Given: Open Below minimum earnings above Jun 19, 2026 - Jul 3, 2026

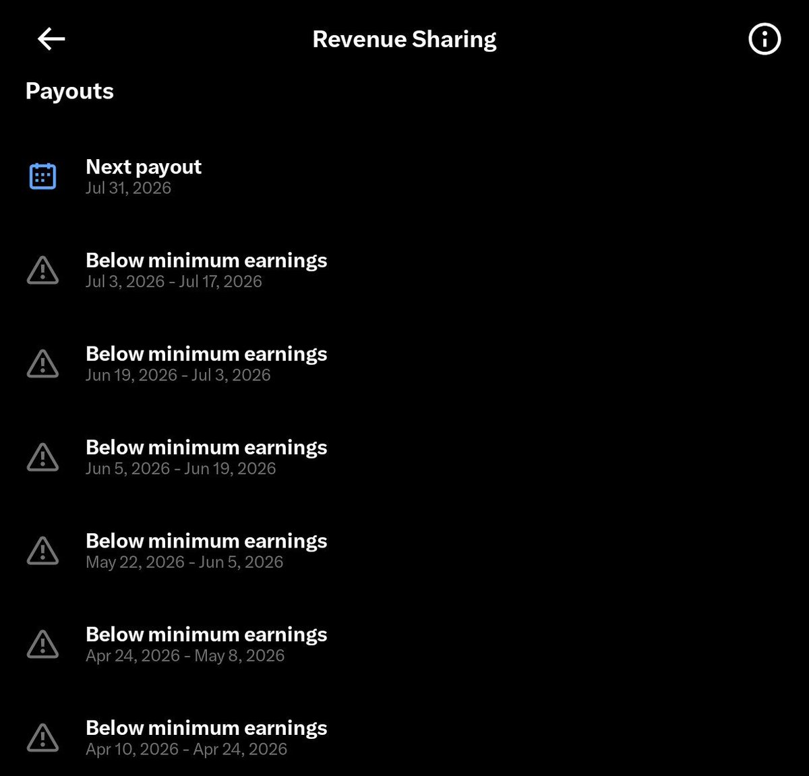Looking at the screenshot, I should 206,354.
